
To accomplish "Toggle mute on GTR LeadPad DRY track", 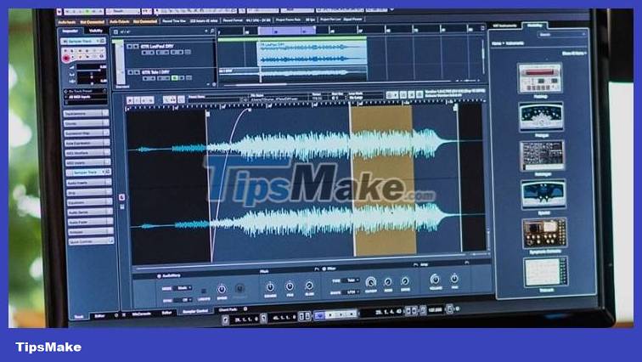I will (x=129, y=46).
